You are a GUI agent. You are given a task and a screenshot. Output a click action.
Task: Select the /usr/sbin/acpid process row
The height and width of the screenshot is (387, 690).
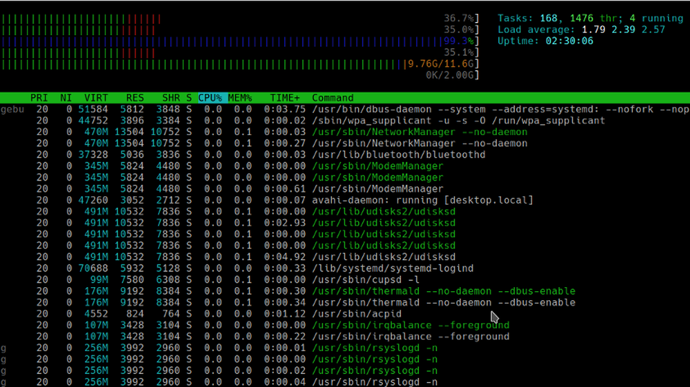pos(345,314)
